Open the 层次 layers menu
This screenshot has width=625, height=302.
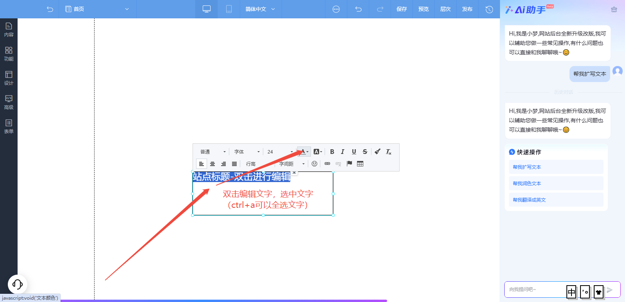tap(445, 9)
